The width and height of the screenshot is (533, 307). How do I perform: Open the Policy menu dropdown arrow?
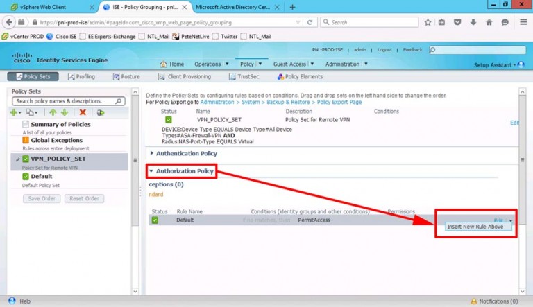click(x=260, y=64)
